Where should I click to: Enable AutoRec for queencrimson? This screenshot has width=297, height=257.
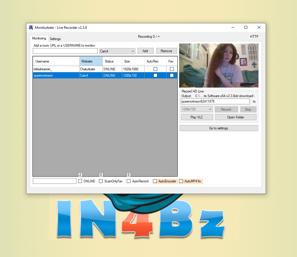(155, 75)
